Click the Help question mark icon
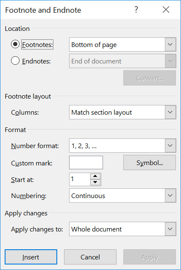 (x=136, y=10)
